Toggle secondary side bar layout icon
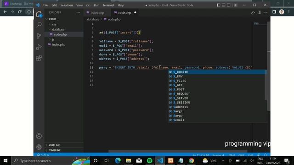294x165 pixels. pyautogui.click(x=229, y=5)
